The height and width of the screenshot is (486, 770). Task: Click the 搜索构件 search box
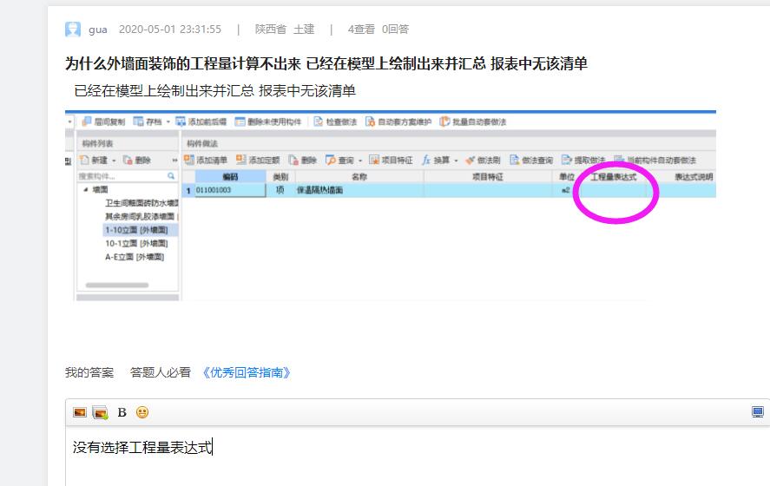(x=127, y=176)
